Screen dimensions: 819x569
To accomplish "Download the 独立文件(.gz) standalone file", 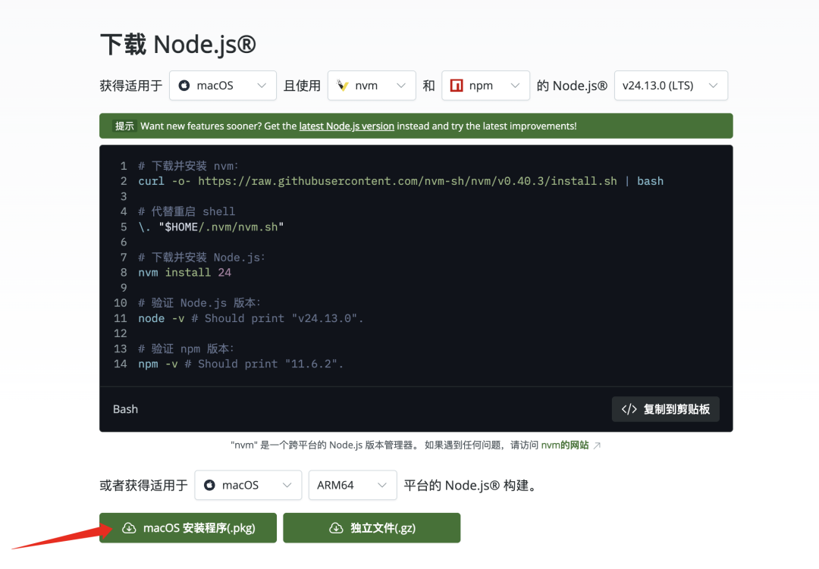I will click(372, 527).
